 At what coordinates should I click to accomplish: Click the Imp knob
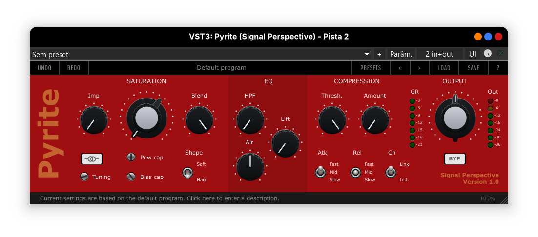click(94, 120)
